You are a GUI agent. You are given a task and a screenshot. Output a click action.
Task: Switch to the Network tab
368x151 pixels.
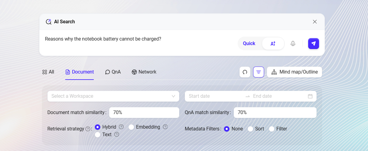144,72
